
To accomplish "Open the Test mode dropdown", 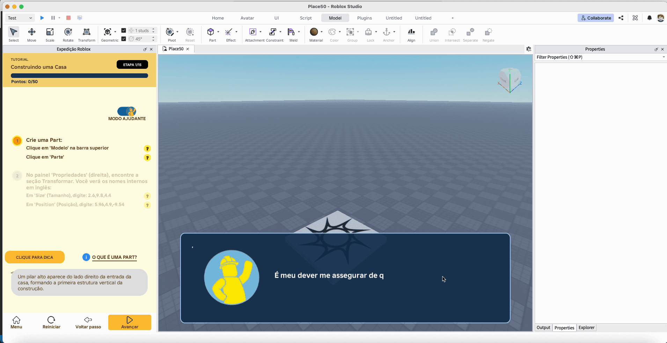I will pyautogui.click(x=19, y=18).
